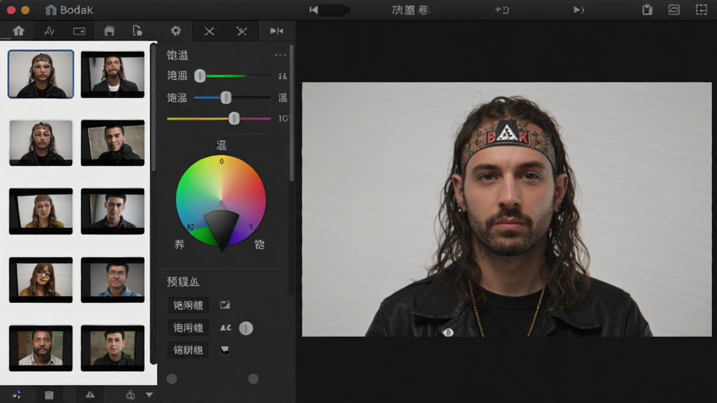Image resolution: width=717 pixels, height=403 pixels.
Task: Select the blue-bordered selected thumbnail
Action: [41, 74]
